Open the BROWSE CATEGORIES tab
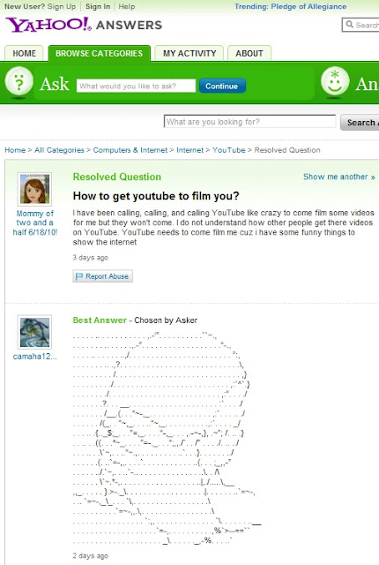 (100, 53)
